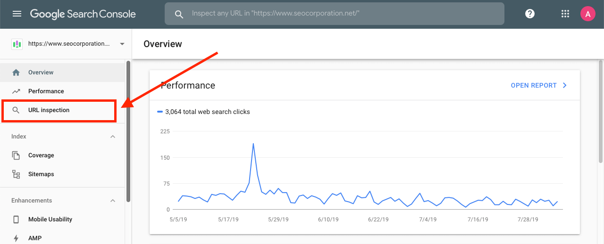604x244 pixels.
Task: Click the main page vertical scrollbar
Action: (601, 112)
